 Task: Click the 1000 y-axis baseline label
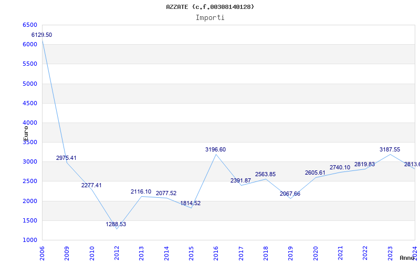[x=30, y=240]
